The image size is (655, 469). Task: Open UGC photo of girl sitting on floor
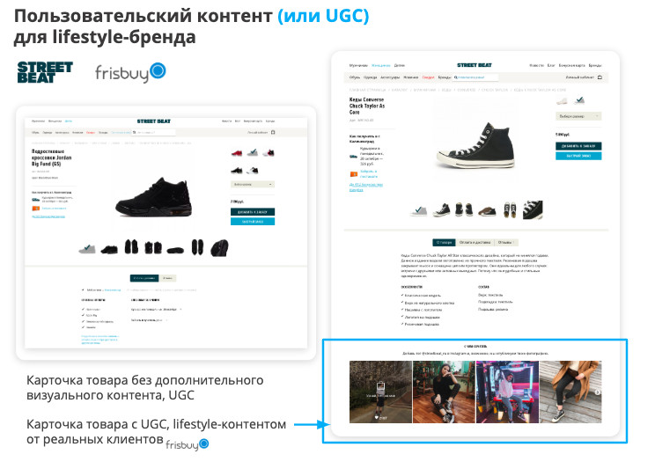point(444,392)
